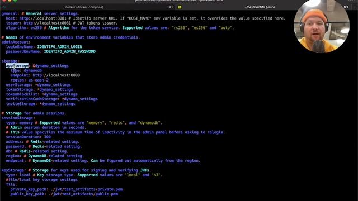The image size is (358, 201).
Task: Click the adminAccount key
Action: point(16,42)
